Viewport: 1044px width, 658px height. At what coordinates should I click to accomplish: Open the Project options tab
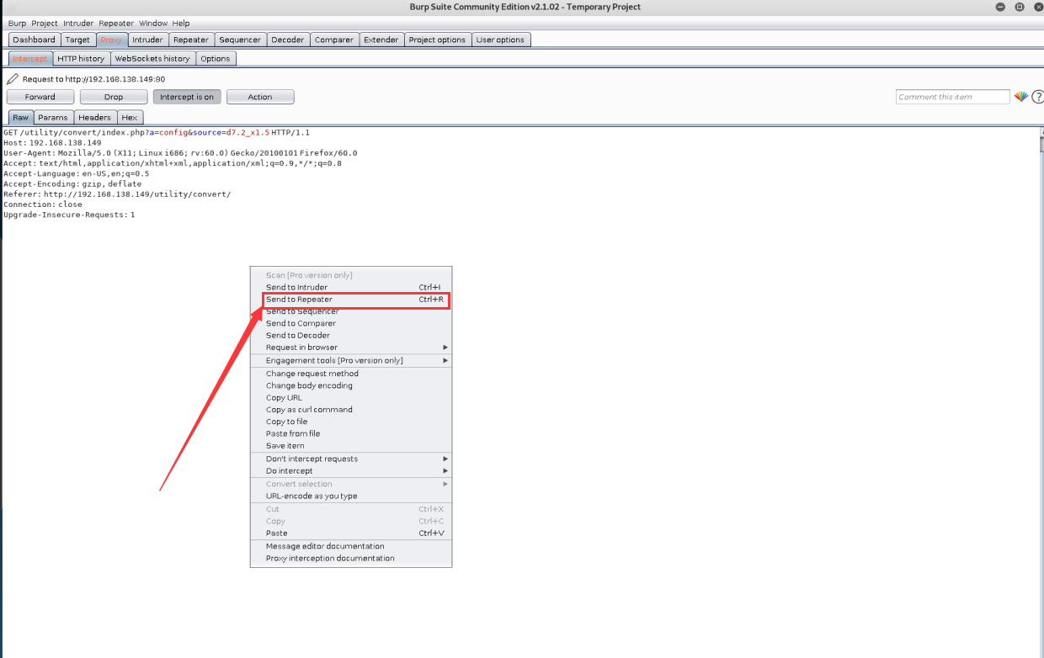click(x=437, y=40)
